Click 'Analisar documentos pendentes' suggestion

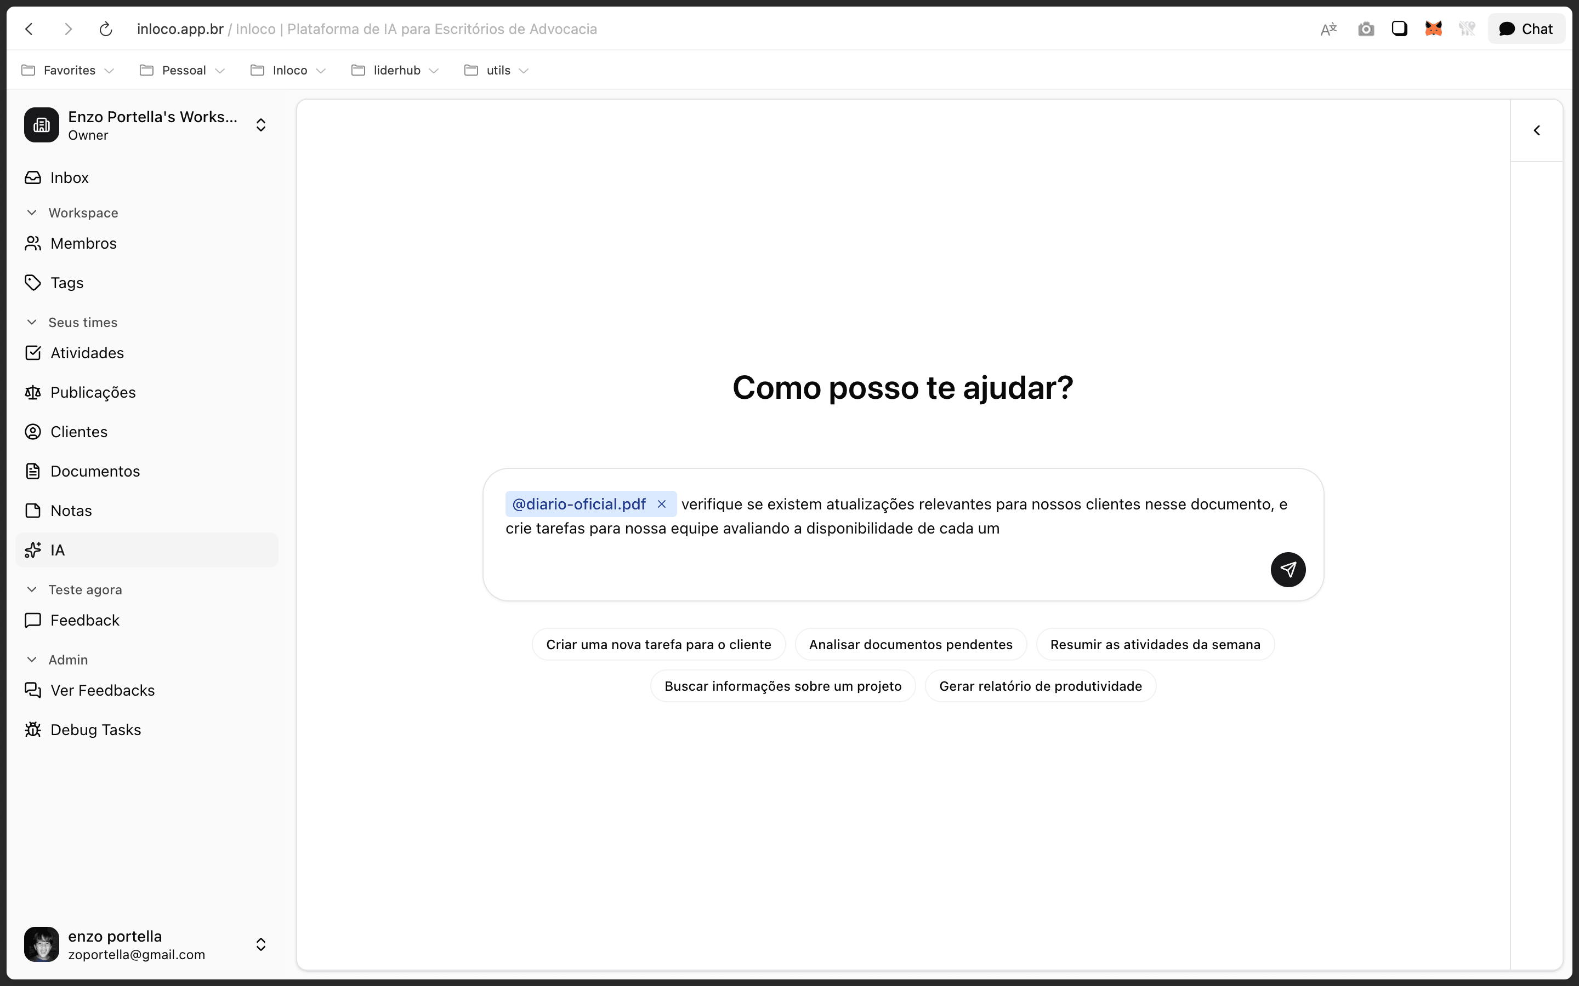click(x=910, y=644)
